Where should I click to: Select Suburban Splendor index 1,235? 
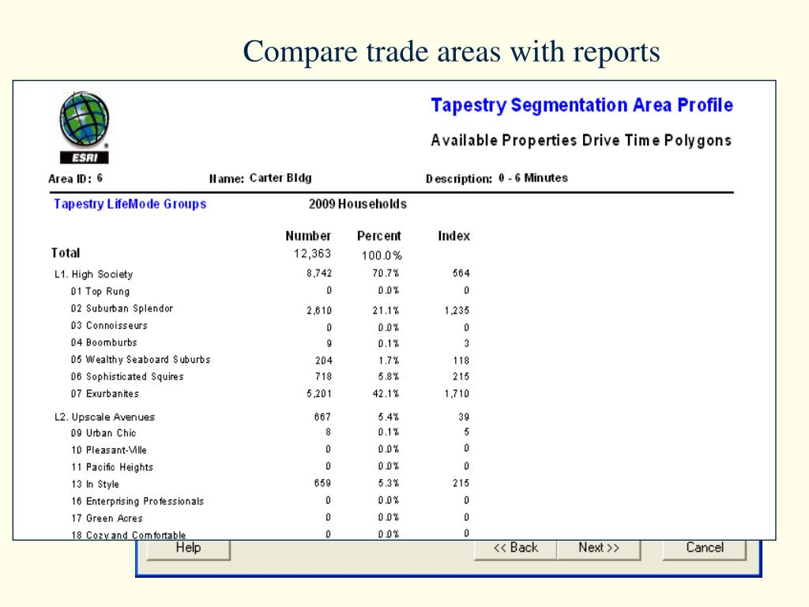[457, 310]
